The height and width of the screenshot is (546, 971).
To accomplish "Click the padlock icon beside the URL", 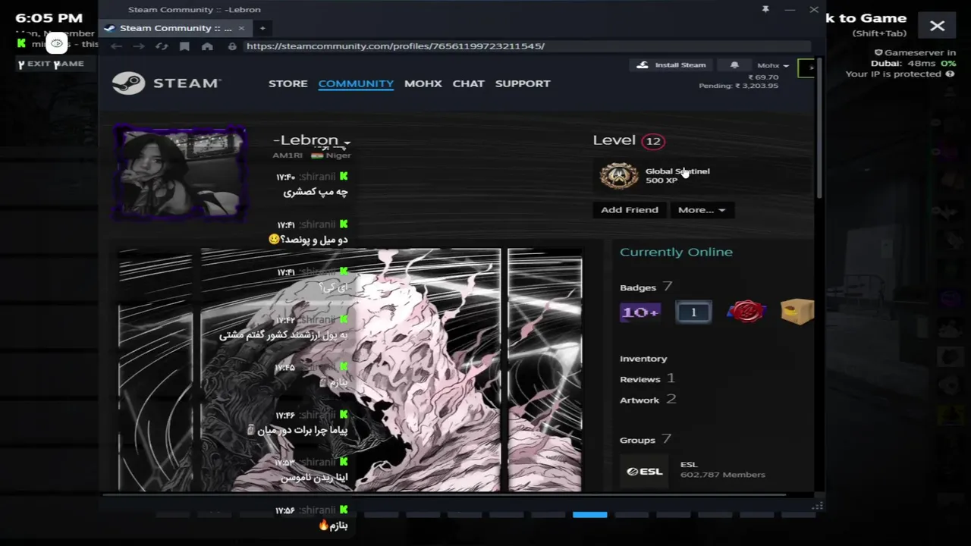I will [232, 46].
